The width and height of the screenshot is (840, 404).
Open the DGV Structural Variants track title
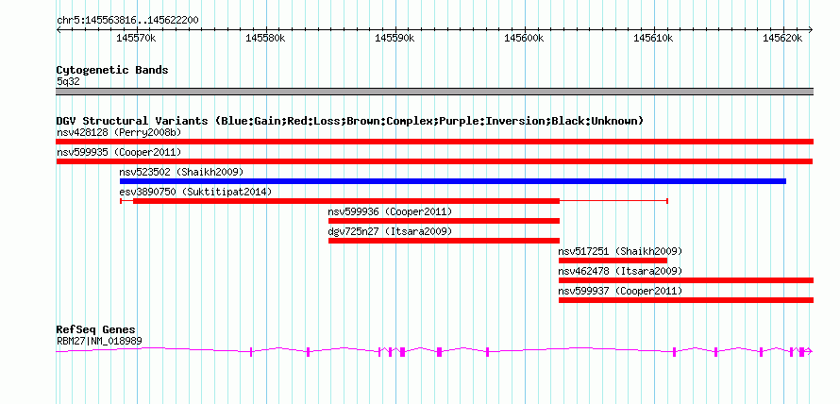click(349, 121)
